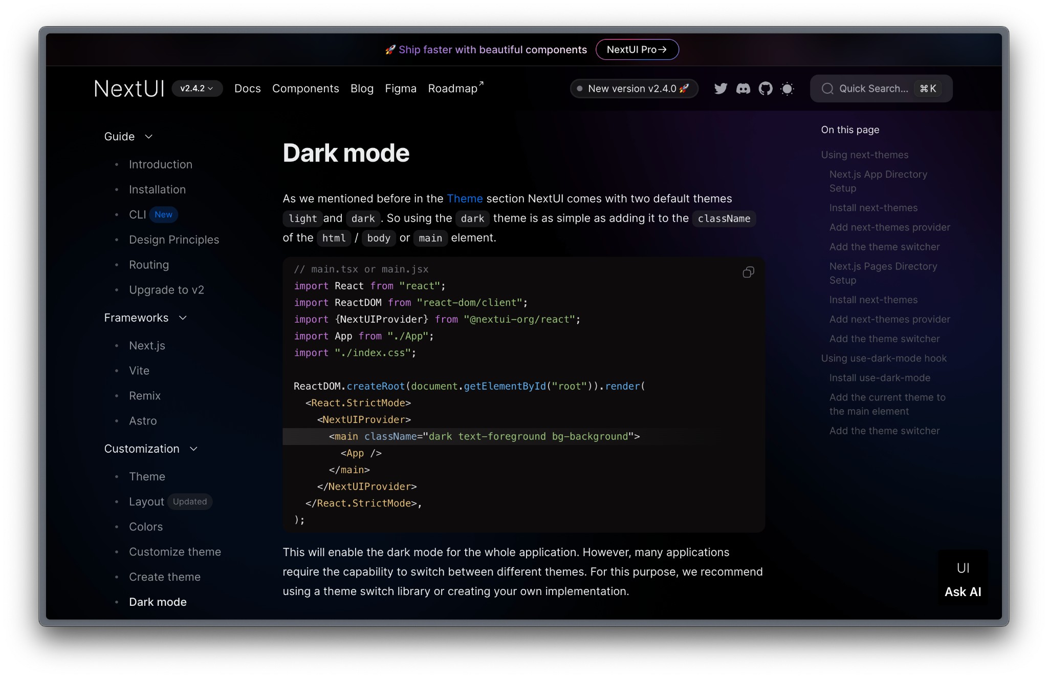The height and width of the screenshot is (678, 1048).
Task: Click the rocket icon in the banner
Action: (x=390, y=49)
